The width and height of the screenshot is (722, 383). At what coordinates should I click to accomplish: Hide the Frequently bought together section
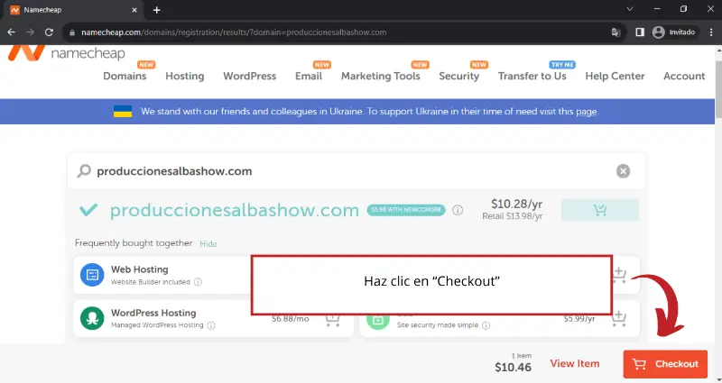(208, 243)
